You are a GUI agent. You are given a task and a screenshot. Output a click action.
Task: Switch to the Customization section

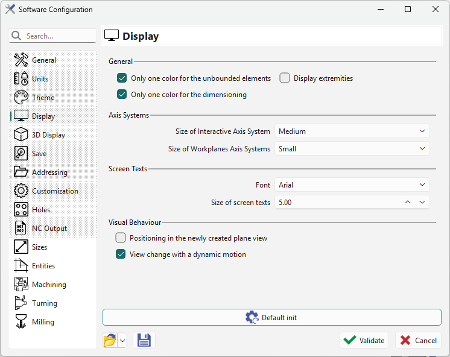coord(54,191)
